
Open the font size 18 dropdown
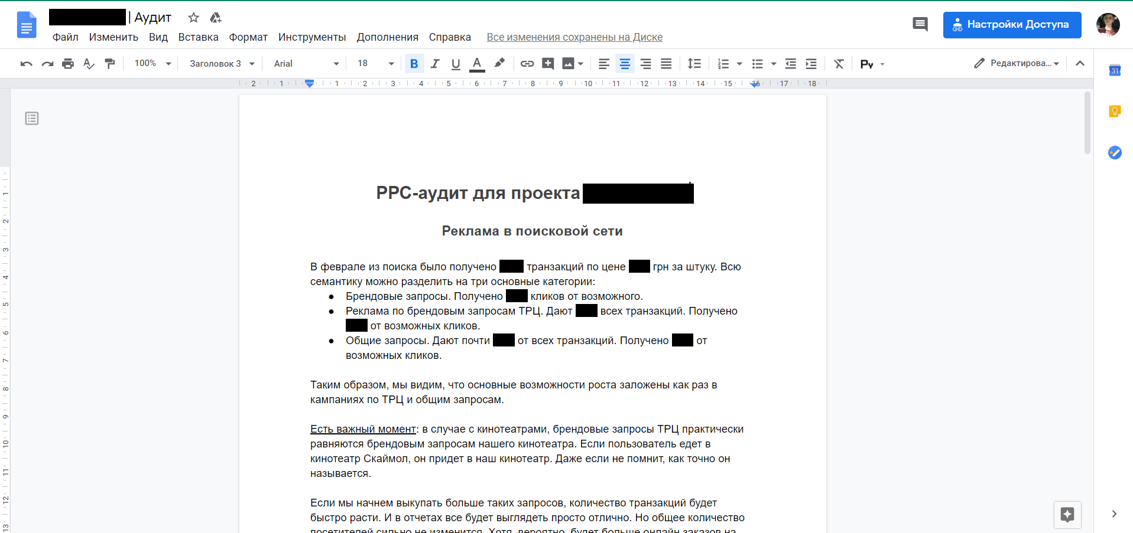point(375,64)
